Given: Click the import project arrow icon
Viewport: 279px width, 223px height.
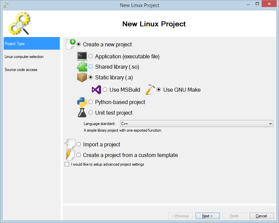Looking at the screenshot, I should tap(70, 144).
